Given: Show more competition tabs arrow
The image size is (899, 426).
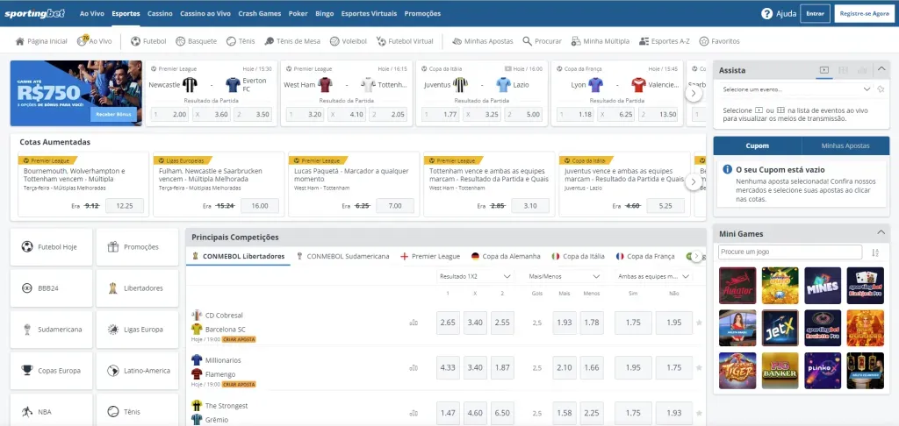Looking at the screenshot, I should coord(696,257).
